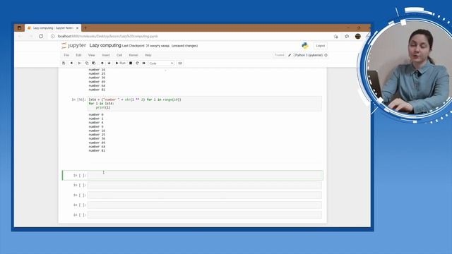Move selected cell up arrow
The width and height of the screenshot is (452, 254).
point(102,63)
